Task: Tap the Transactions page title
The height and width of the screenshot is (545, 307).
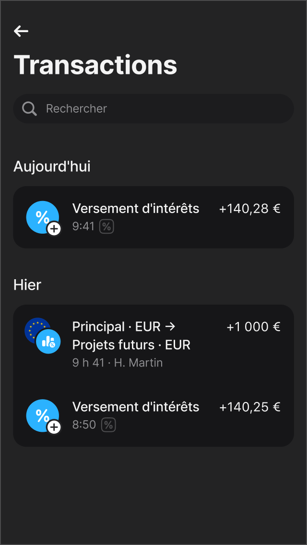Action: [x=95, y=65]
